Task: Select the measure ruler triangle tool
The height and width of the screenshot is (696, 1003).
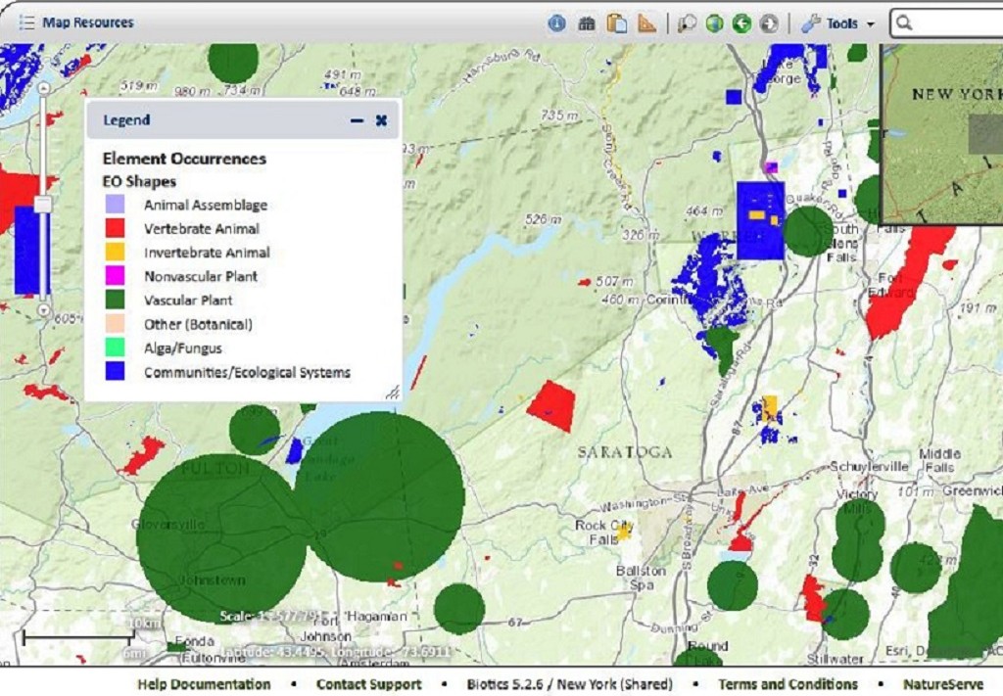Action: pyautogui.click(x=646, y=23)
